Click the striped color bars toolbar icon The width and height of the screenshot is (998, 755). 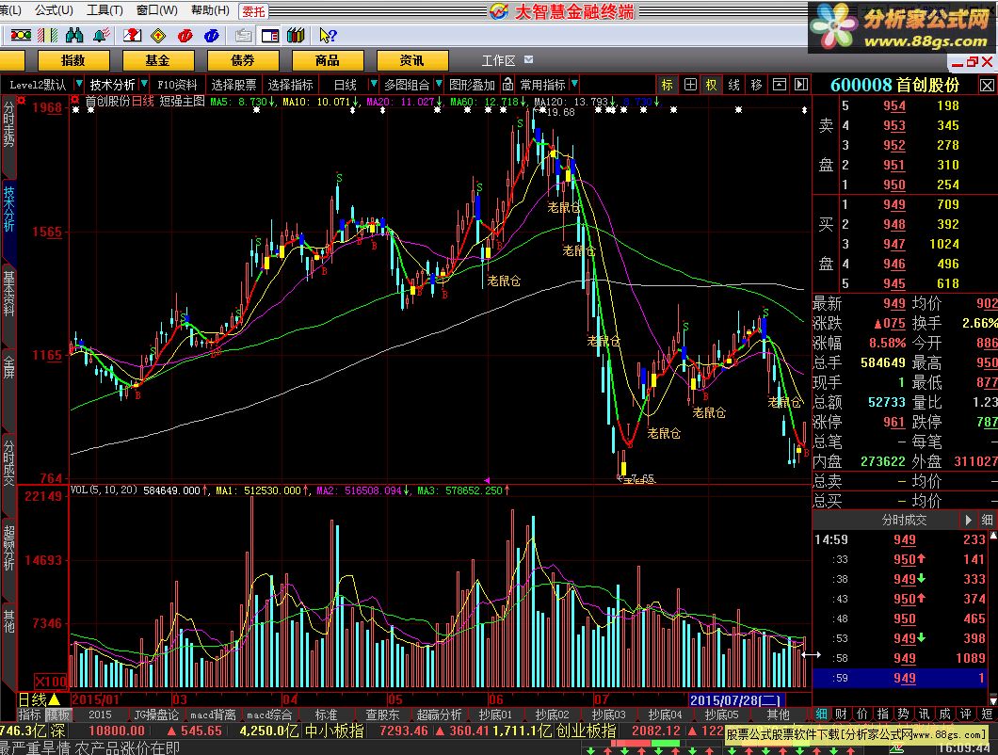pos(48,36)
